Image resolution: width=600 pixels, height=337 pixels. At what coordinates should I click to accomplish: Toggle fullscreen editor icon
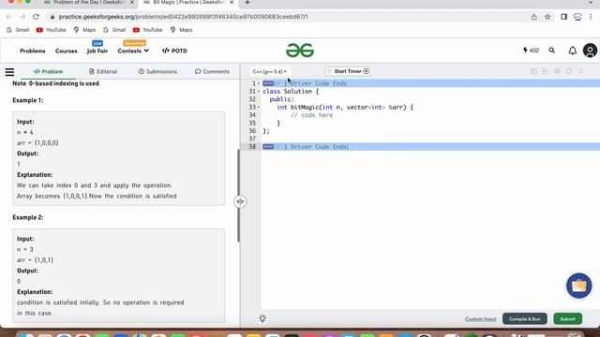[581, 71]
